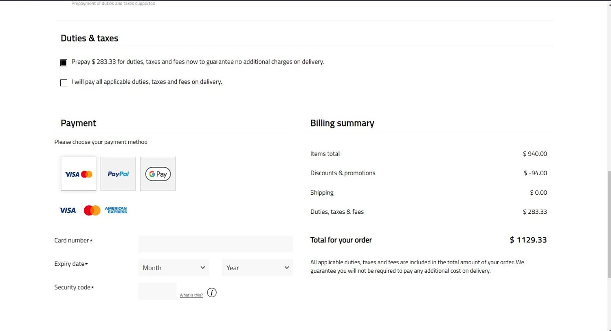
Task: Click the $ 940.00 items total value
Action: point(535,154)
